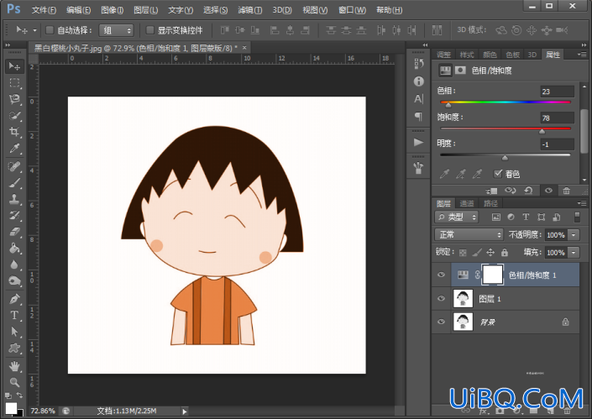Click the 色相 hue slider handle
592x419 pixels.
pos(448,105)
